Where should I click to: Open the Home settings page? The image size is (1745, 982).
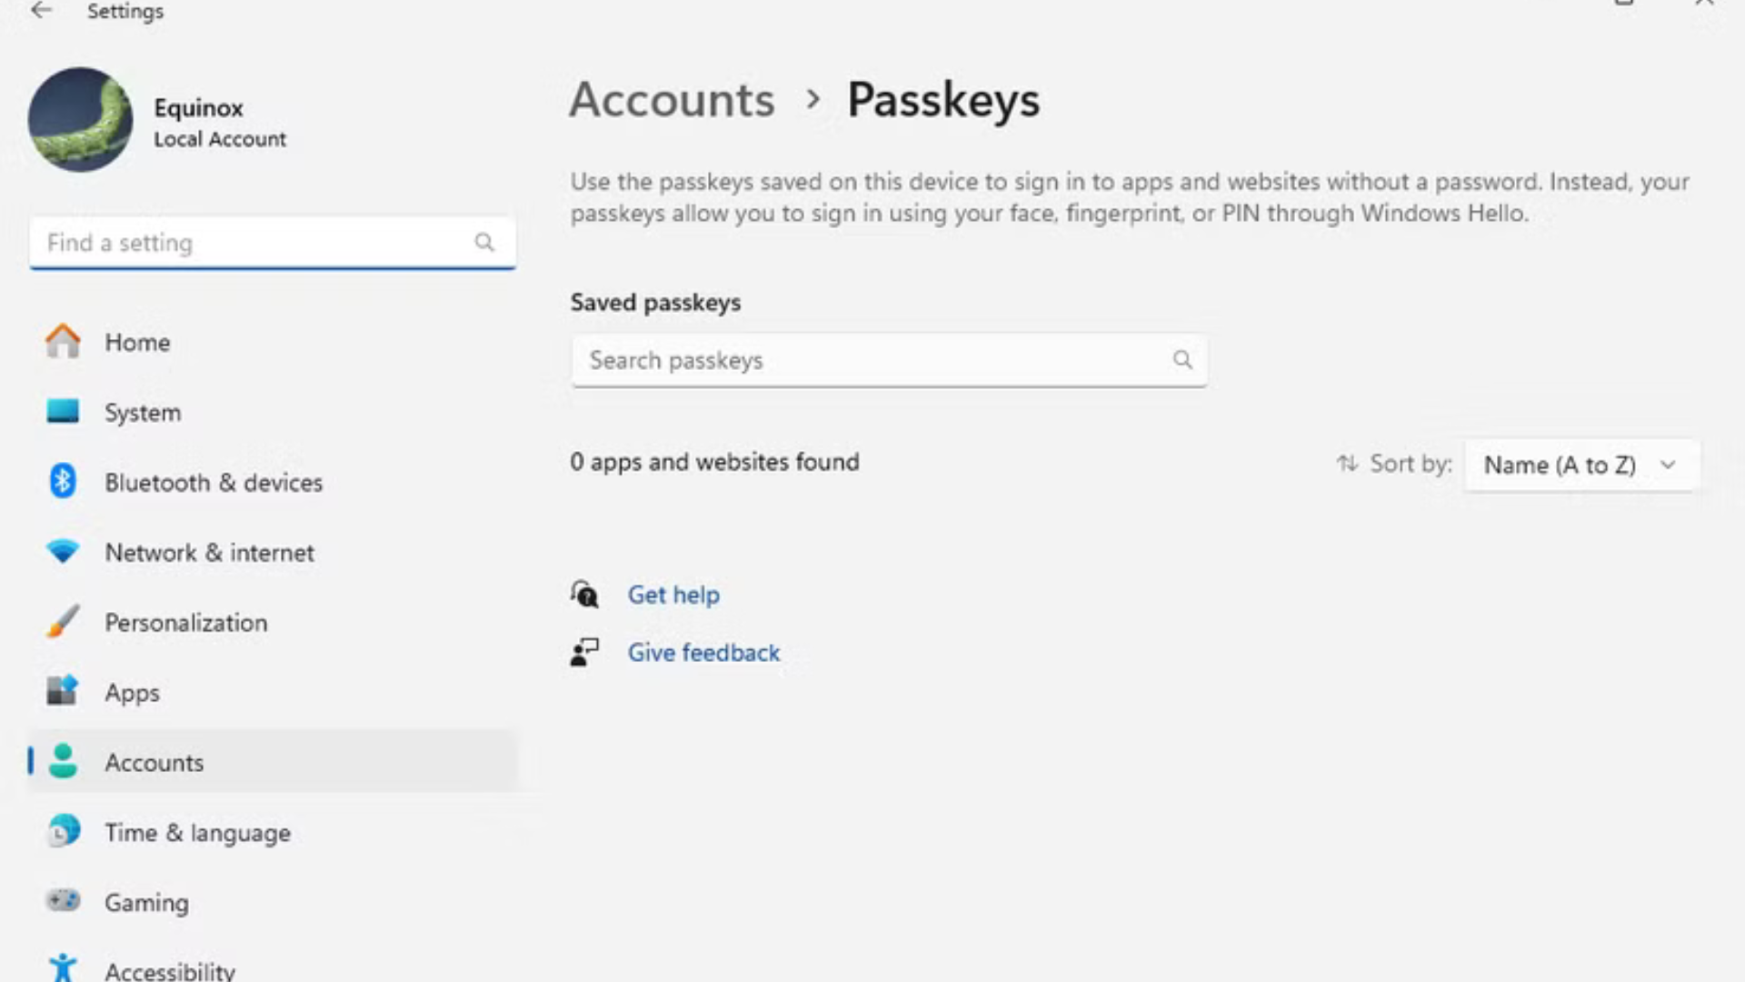click(136, 343)
